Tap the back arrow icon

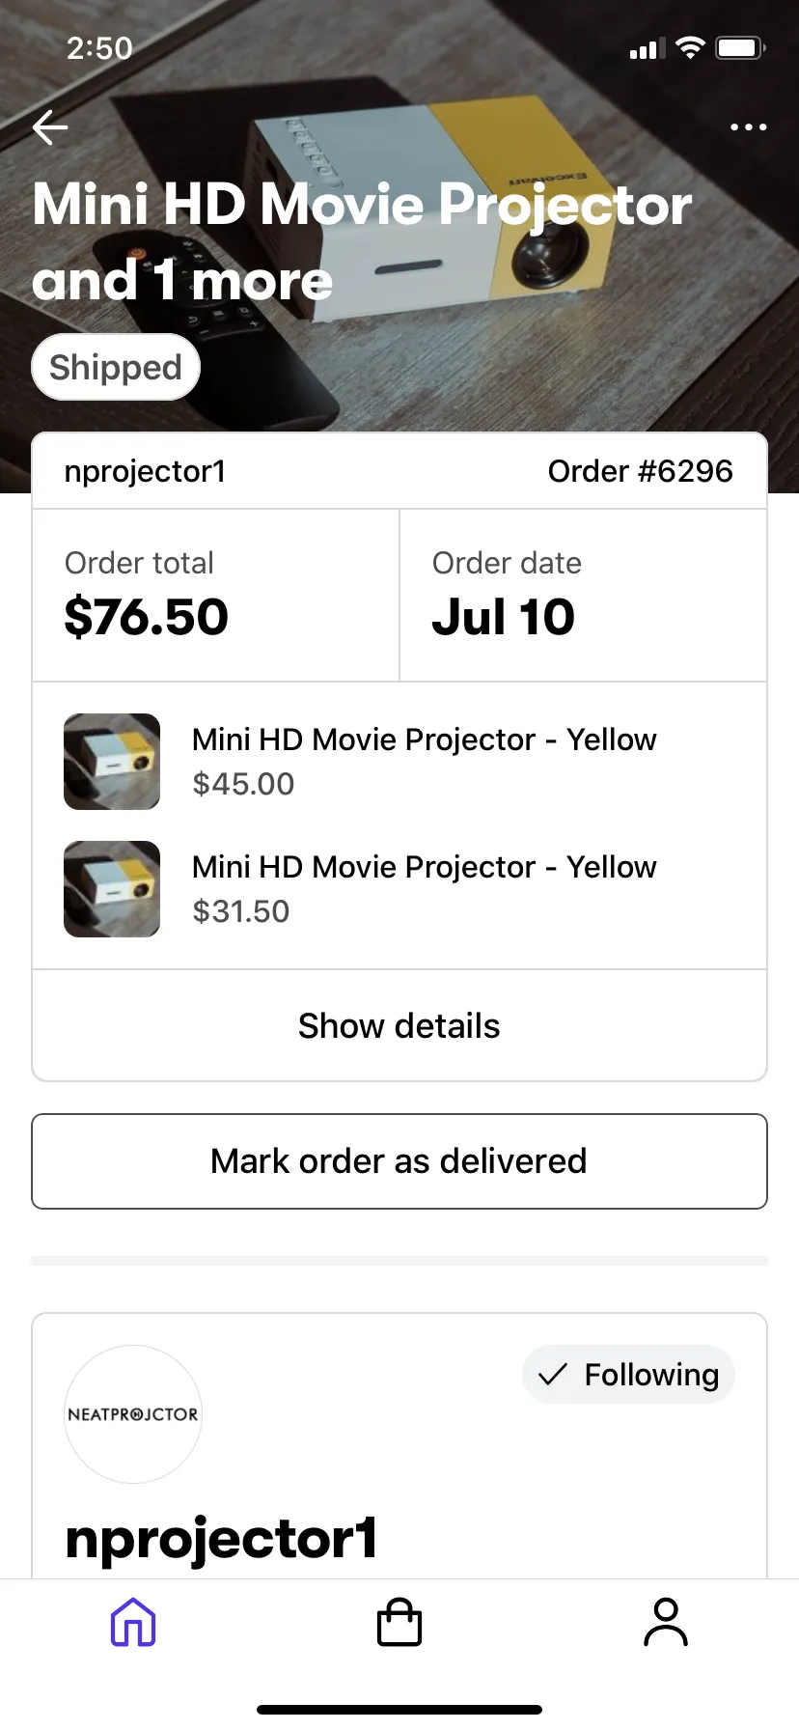pyautogui.click(x=50, y=126)
